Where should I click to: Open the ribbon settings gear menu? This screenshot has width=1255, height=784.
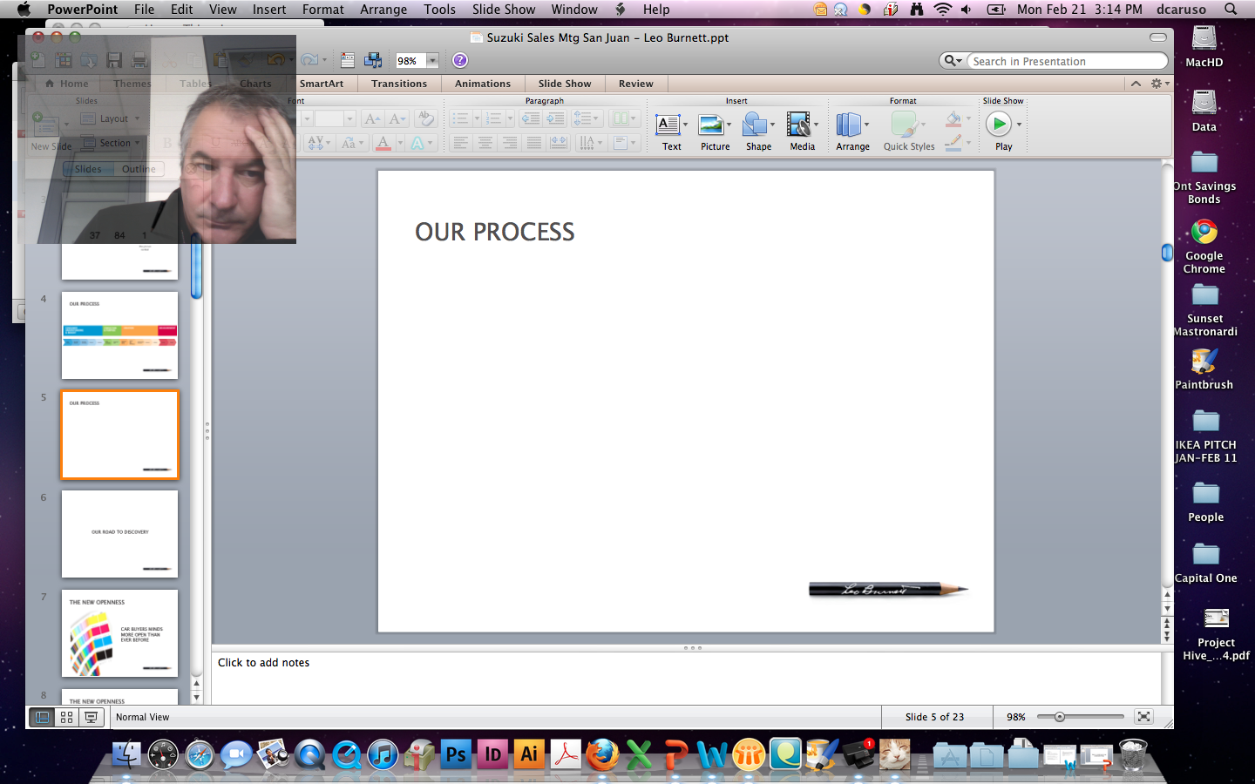click(x=1157, y=84)
